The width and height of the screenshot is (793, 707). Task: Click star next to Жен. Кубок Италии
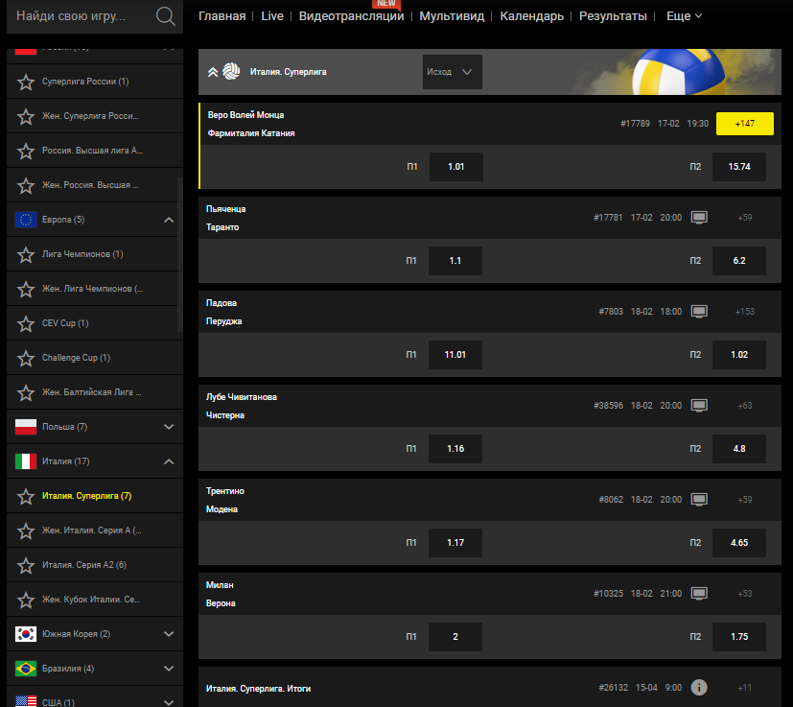(26, 600)
